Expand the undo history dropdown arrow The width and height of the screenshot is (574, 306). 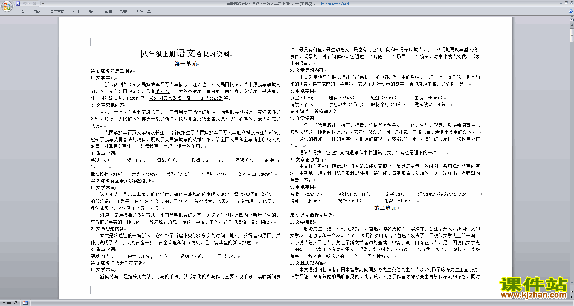pyautogui.click(x=29, y=4)
